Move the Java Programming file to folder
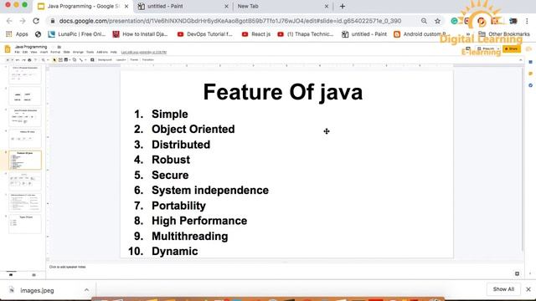 pos(59,47)
